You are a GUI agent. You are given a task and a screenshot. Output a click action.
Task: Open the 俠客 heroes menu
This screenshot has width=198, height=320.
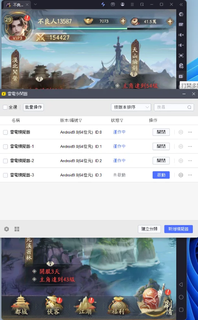click(x=53, y=305)
